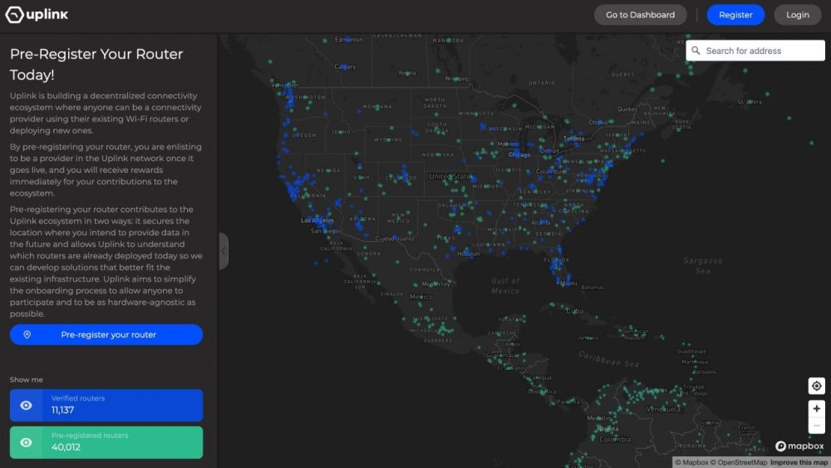The width and height of the screenshot is (831, 468).
Task: Zoom out the map with minus icon
Action: [x=816, y=426]
